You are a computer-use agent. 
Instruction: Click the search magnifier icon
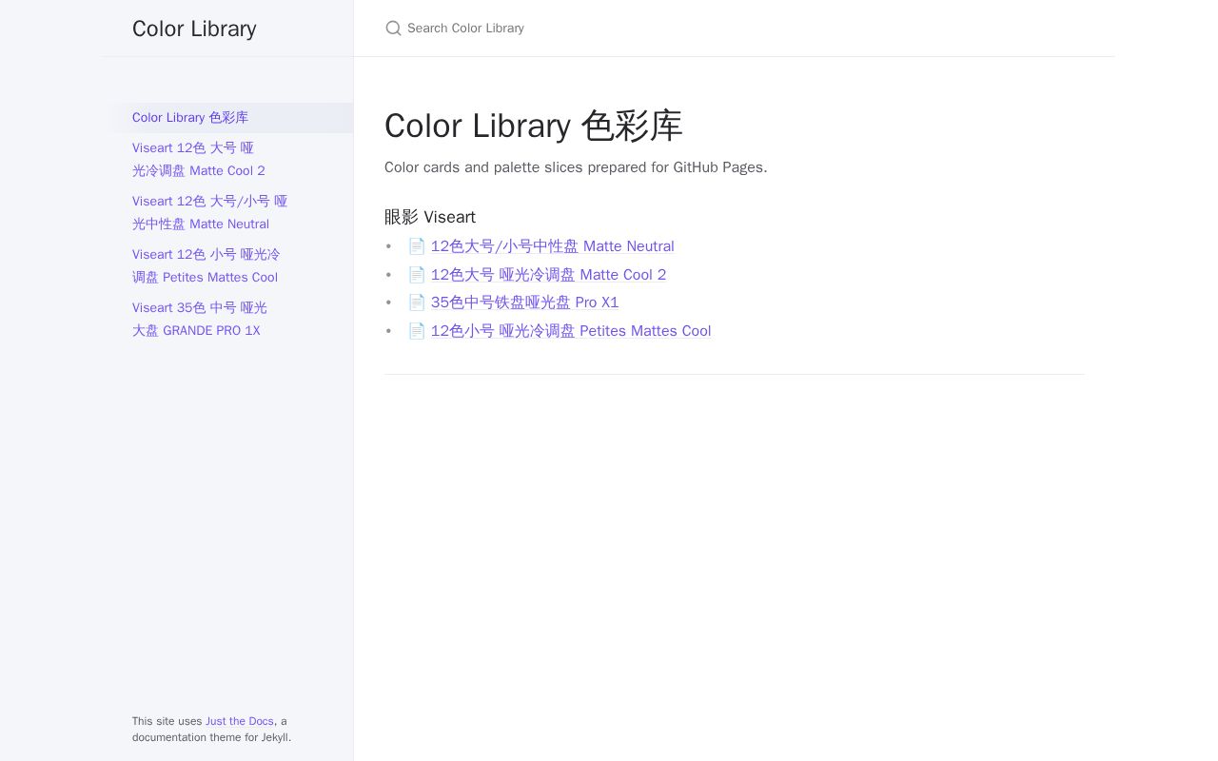tap(393, 29)
